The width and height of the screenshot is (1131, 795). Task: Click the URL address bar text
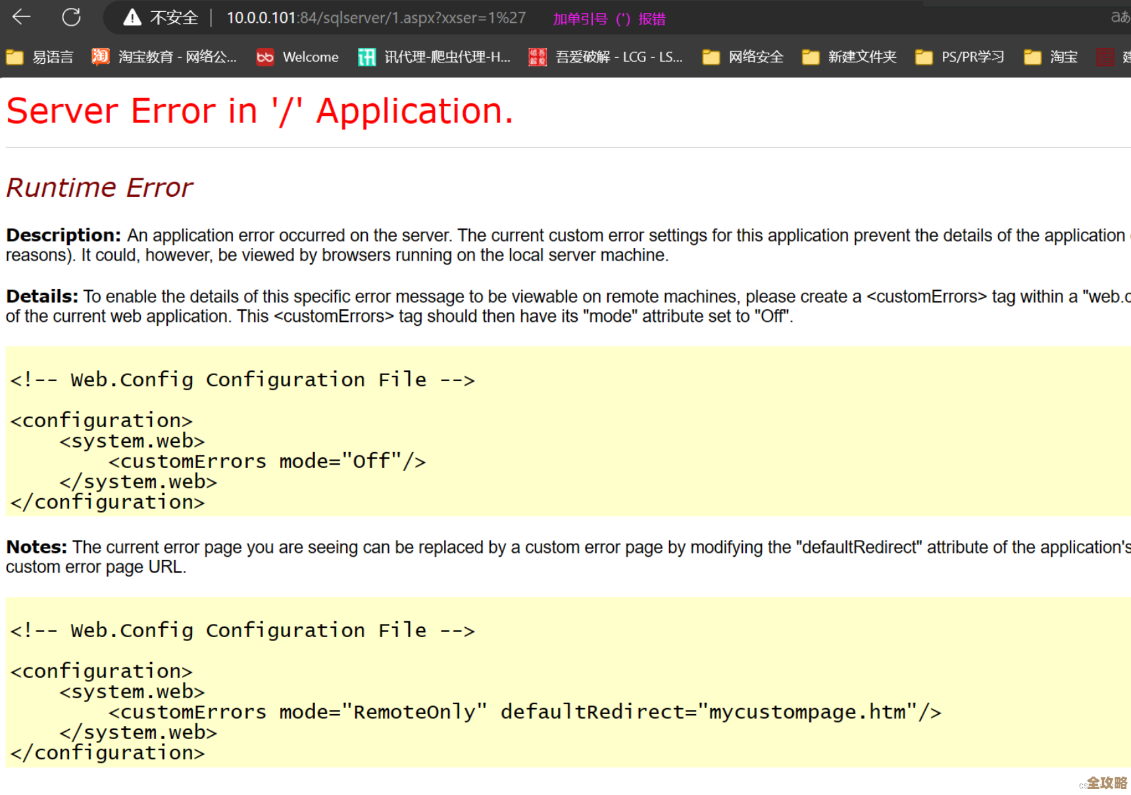click(376, 18)
